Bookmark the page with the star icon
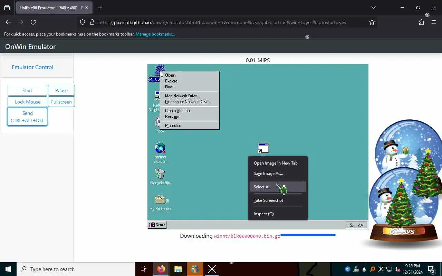This screenshot has height=276, width=442. [x=372, y=22]
